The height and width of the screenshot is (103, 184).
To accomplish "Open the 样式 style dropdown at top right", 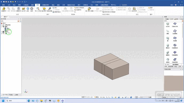I will pos(172,5).
